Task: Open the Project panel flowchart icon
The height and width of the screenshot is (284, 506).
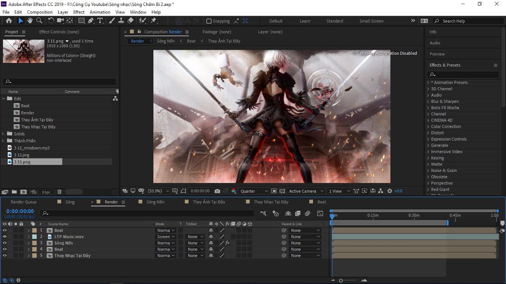Action: click(x=115, y=99)
